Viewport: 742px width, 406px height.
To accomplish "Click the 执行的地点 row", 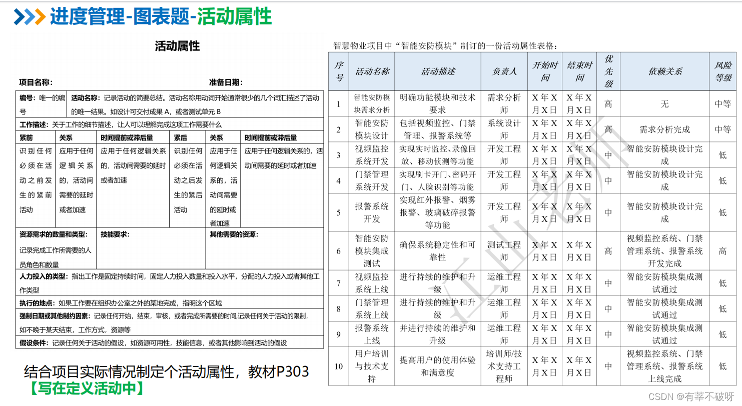I will (x=170, y=302).
